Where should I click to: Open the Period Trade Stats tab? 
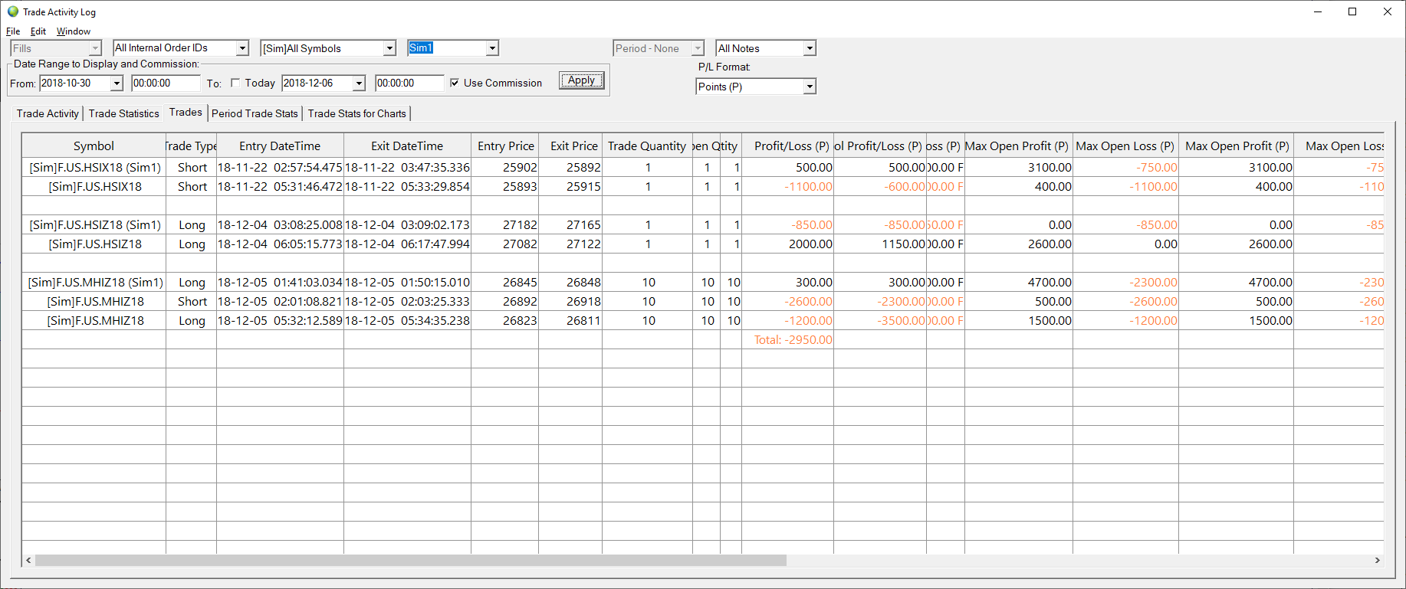click(255, 113)
